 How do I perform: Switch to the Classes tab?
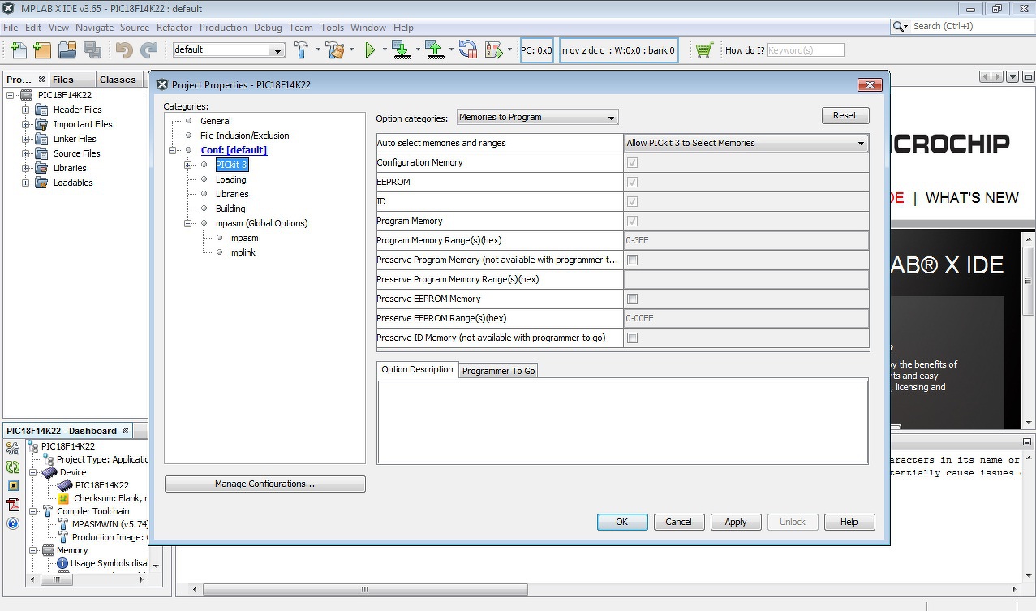[118, 79]
